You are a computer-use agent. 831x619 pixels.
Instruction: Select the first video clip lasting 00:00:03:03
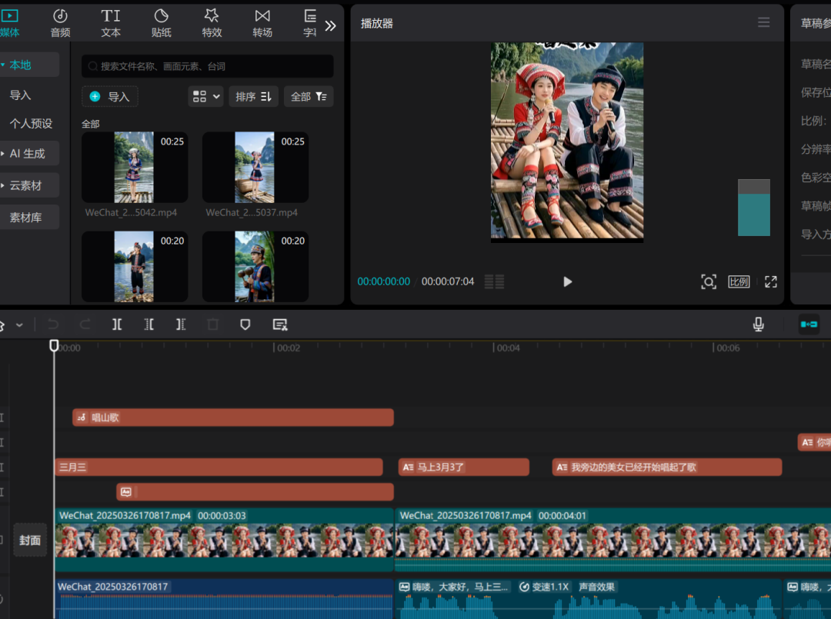click(x=224, y=540)
